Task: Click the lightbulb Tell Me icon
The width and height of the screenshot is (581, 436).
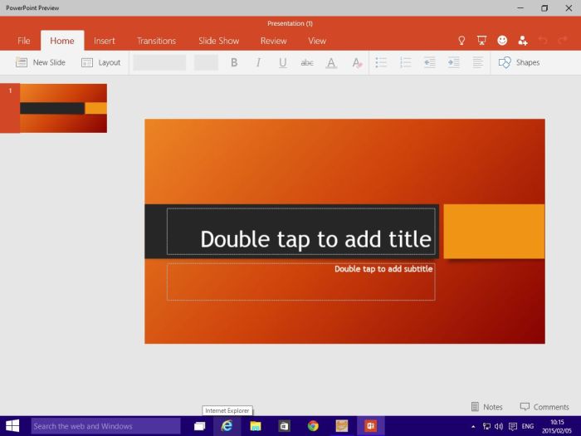Action: click(461, 41)
